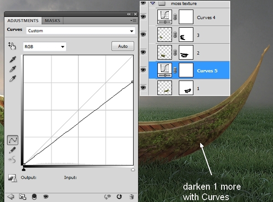Hide the Curves 4 layer
Image resolution: width=273 pixels, height=202 pixels.
coord(144,17)
